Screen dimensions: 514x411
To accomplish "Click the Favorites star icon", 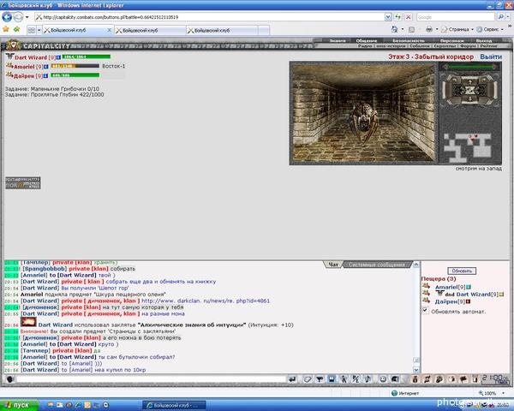I will coord(6,29).
